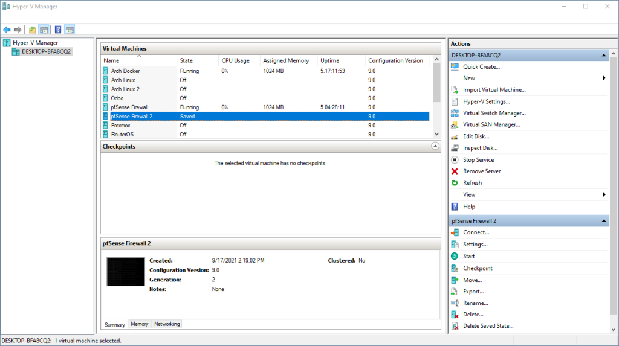Open Virtual Switch Manager
Viewport: 619px width, 346px height.
(494, 113)
